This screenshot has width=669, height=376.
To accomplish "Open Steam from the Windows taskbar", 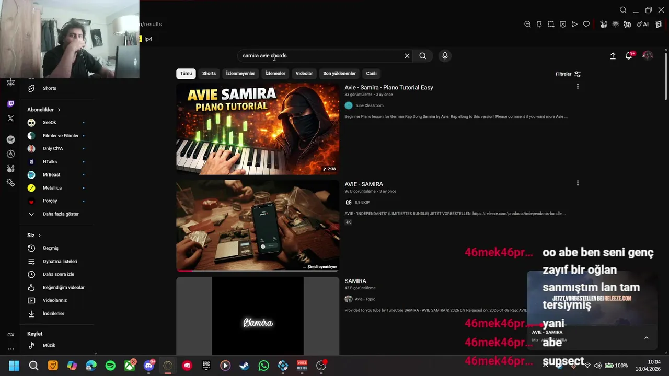I will click(x=244, y=366).
